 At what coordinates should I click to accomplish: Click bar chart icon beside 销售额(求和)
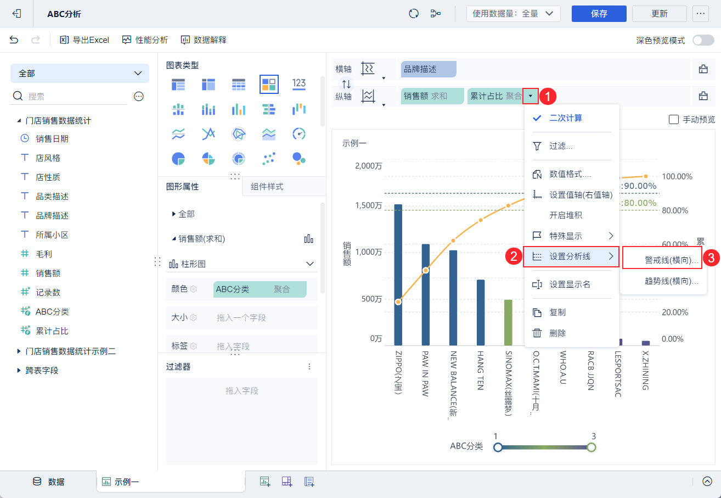click(x=309, y=239)
